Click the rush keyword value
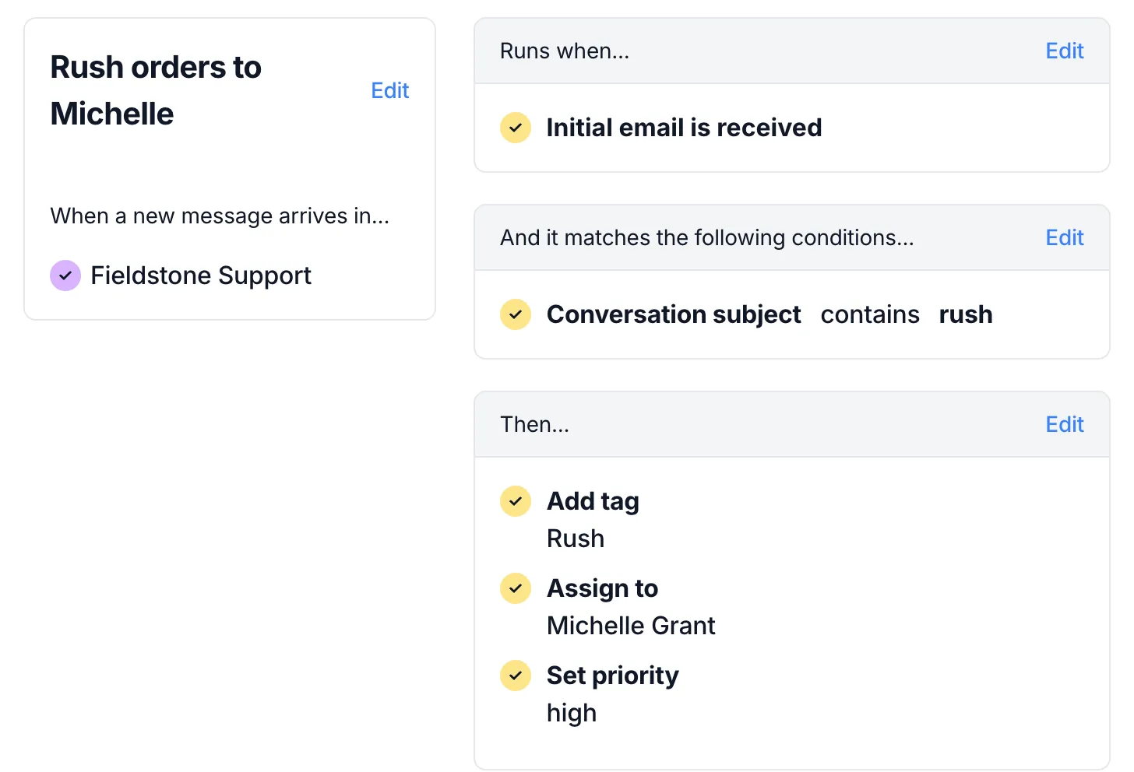Screen dimensions: 1134x772 [x=966, y=314]
